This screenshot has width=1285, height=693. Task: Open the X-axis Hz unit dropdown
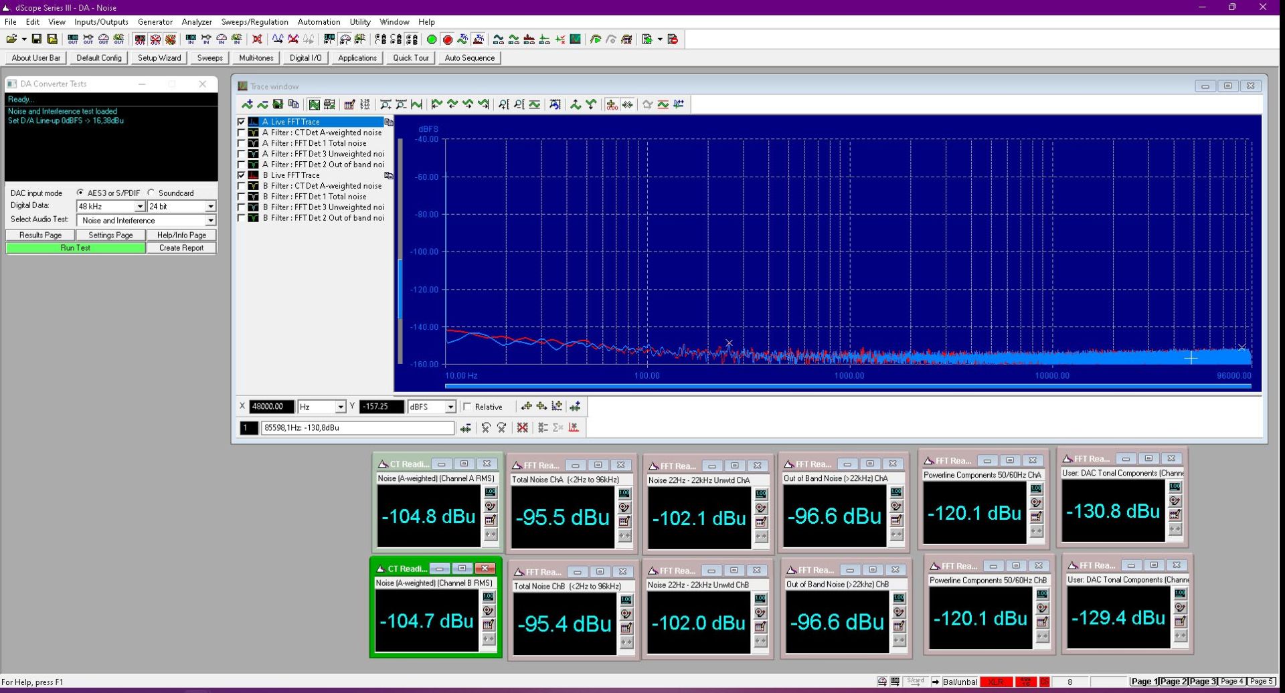pos(340,407)
